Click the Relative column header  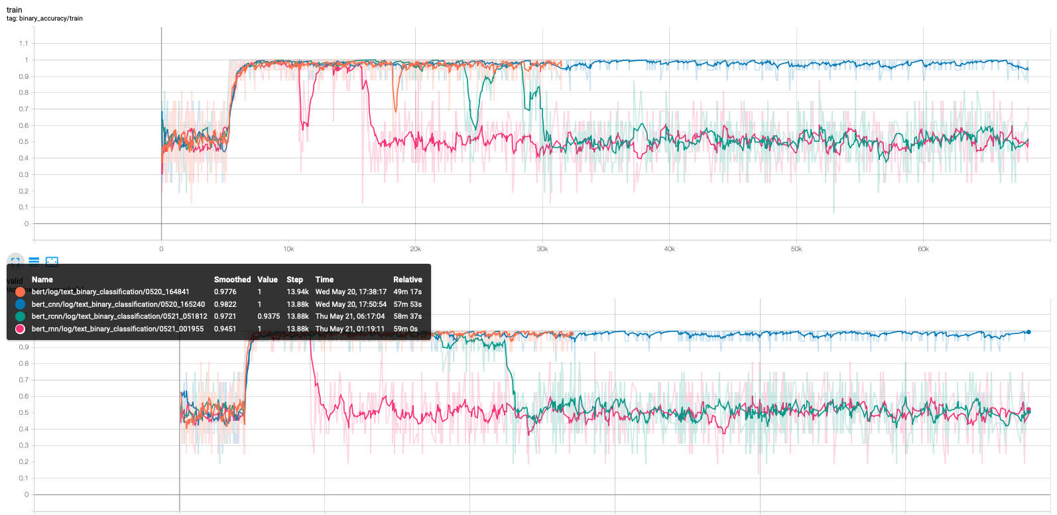[408, 280]
